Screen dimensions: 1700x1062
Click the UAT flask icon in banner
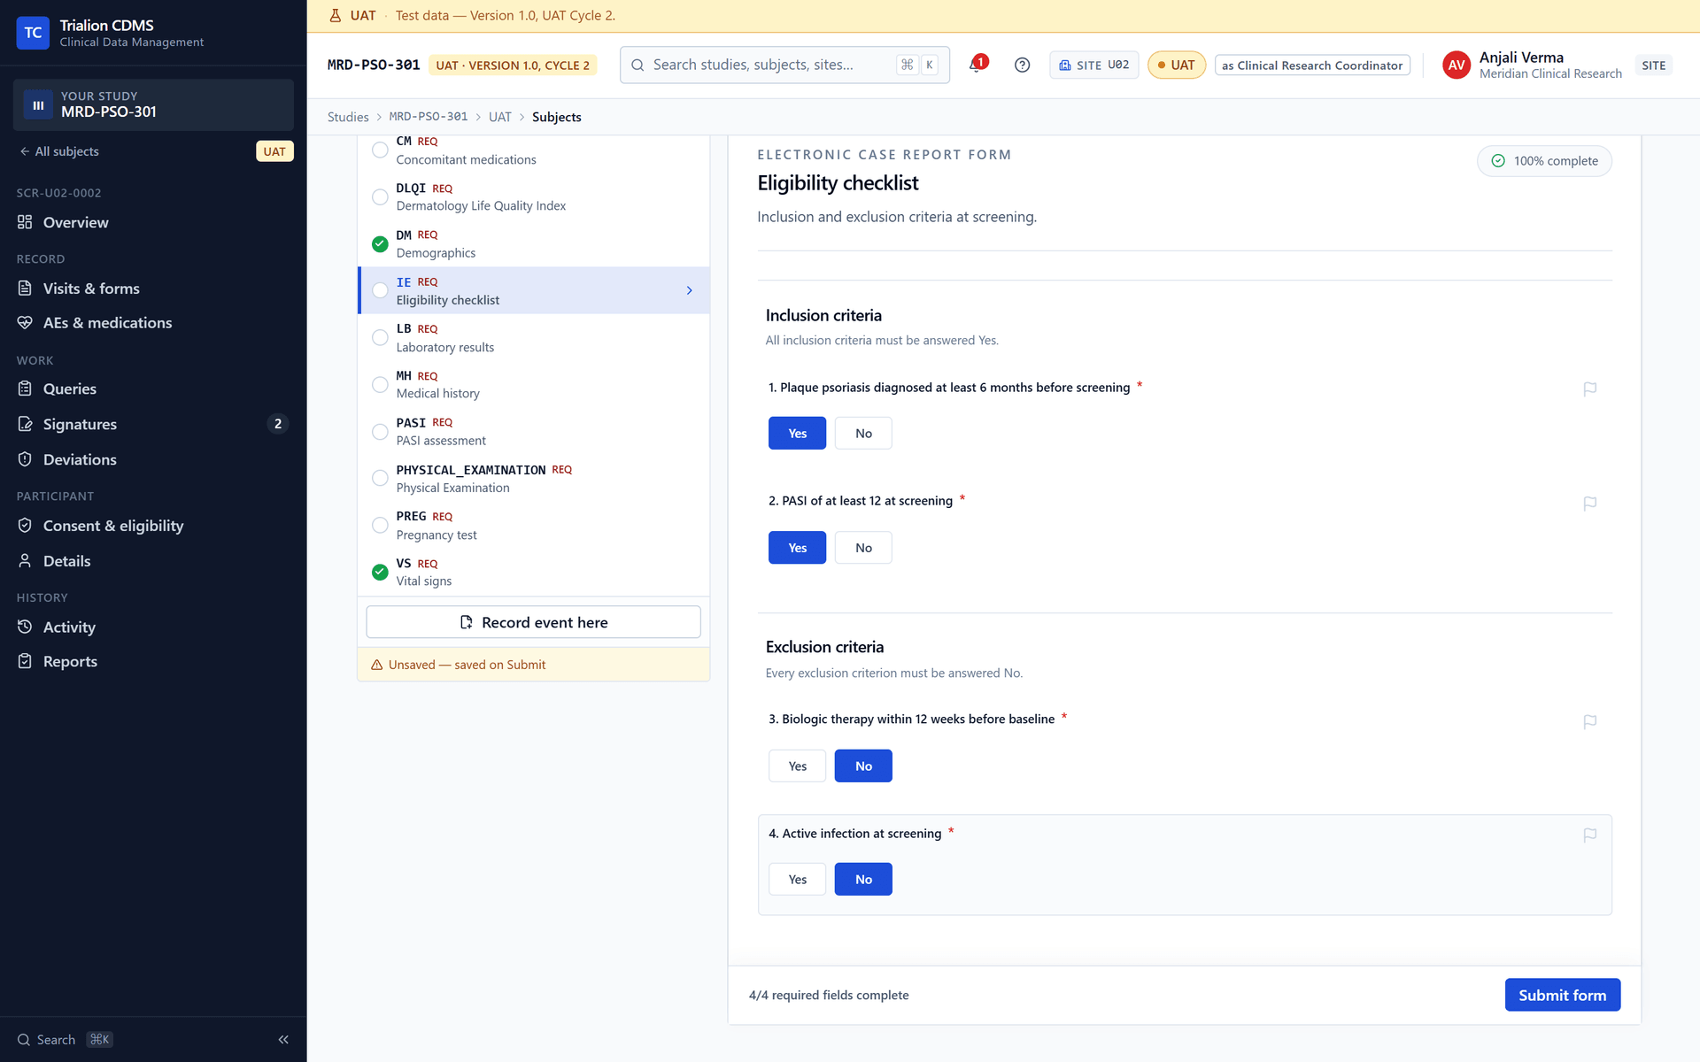point(335,15)
